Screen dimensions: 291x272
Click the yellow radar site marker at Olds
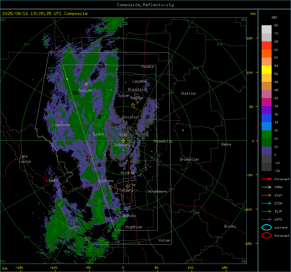pyautogui.click(x=123, y=141)
